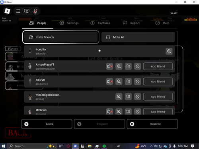Report stxariii4 with flag icon
Screen dimensions: 199x149
pos(128,112)
